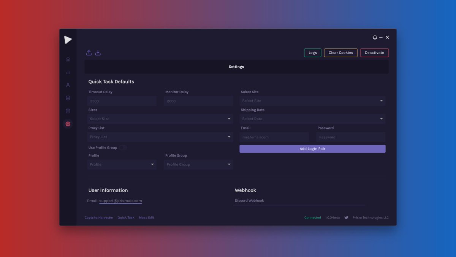Click the download import icon

(x=98, y=53)
